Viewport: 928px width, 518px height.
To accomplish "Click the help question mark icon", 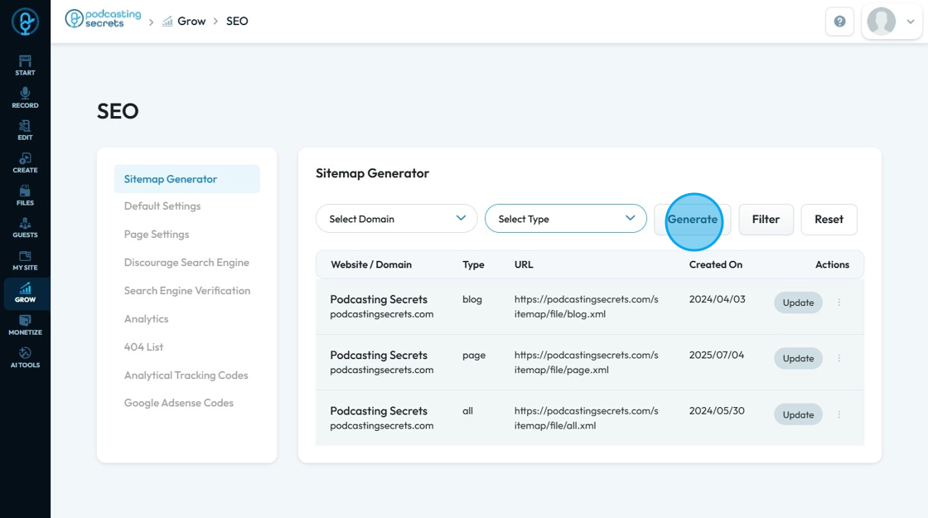I will tap(839, 22).
